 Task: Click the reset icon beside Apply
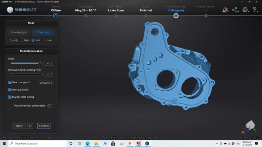[30, 126]
